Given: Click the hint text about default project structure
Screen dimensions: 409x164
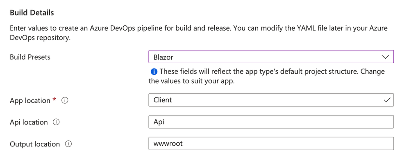Looking at the screenshot, I should (266, 76).
